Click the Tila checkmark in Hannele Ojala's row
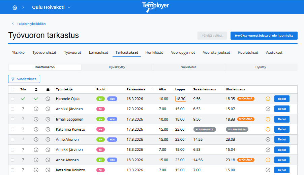Image resolution: width=304 pixels, height=175 pixels. [x=23, y=99]
